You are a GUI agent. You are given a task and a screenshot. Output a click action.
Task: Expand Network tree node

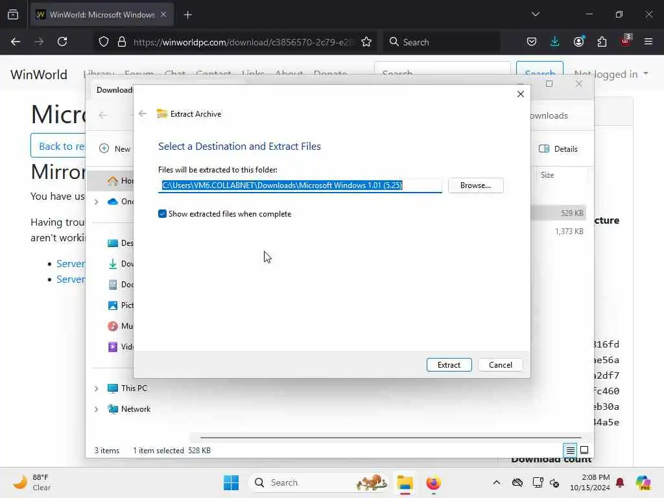pyautogui.click(x=97, y=409)
